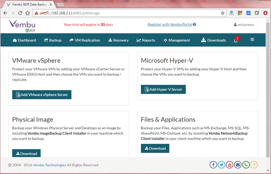The image size is (271, 174).
Task: Click the email contact icon in footer
Action: point(238,165)
